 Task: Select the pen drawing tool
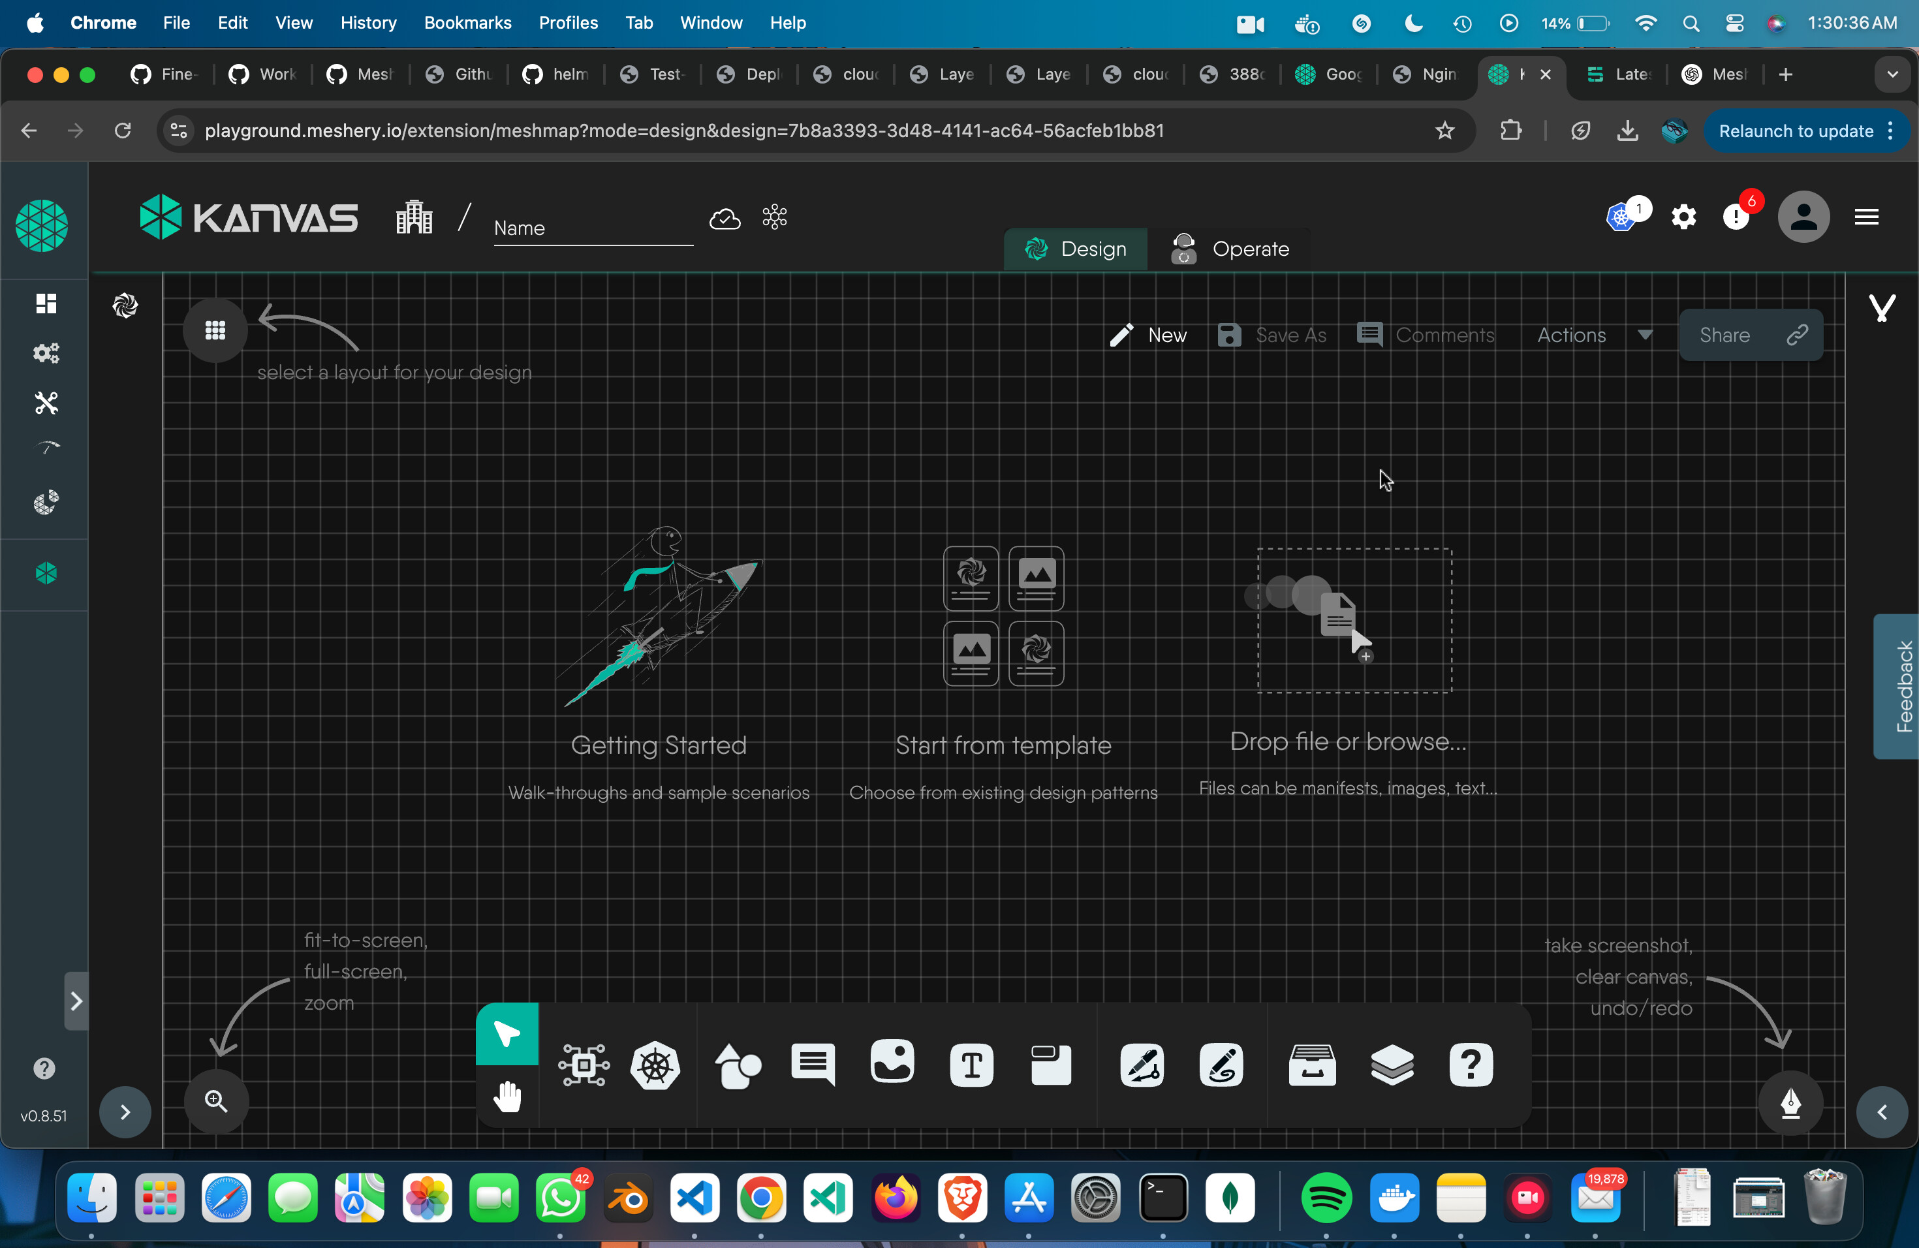coord(1142,1065)
